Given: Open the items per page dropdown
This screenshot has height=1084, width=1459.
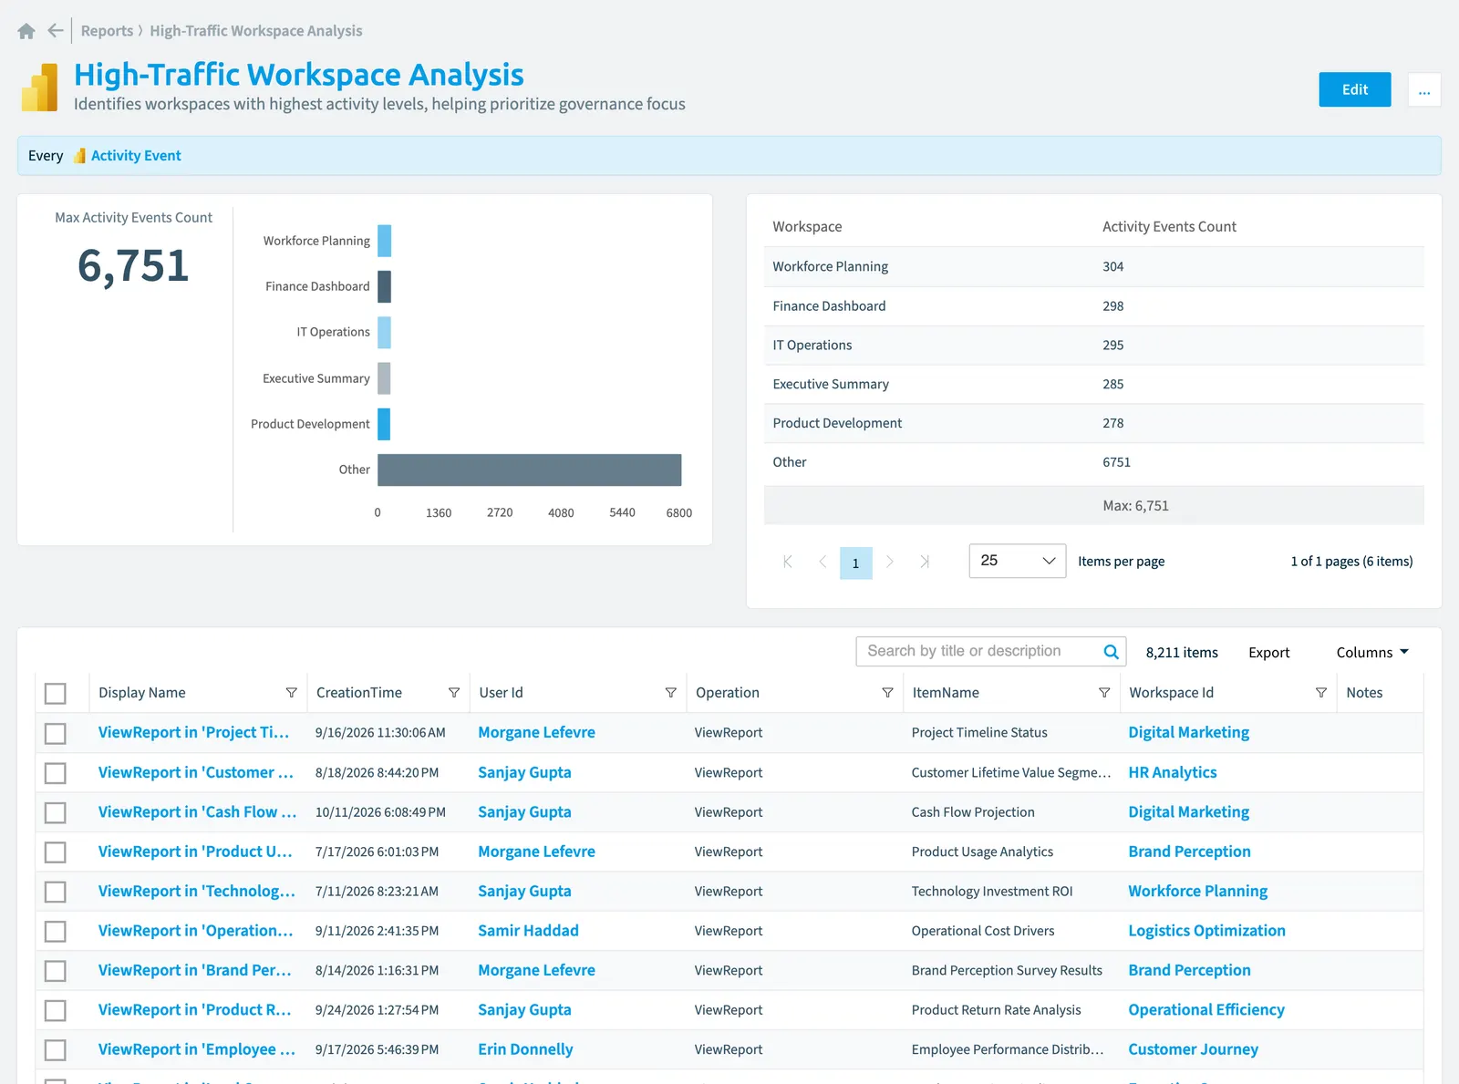Looking at the screenshot, I should [1017, 561].
